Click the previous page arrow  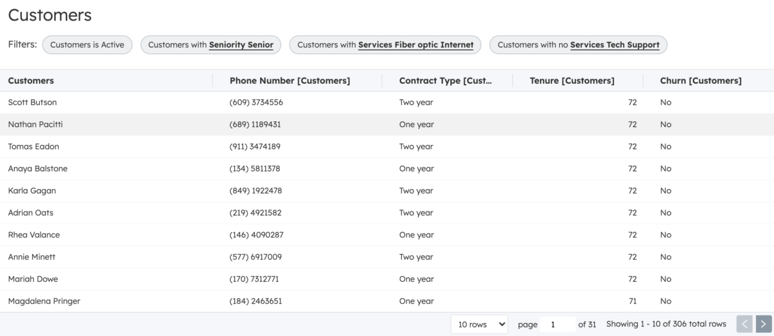point(745,324)
